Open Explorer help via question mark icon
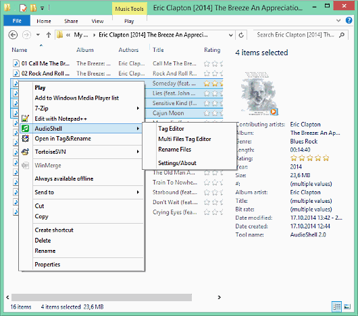The width and height of the screenshot is (358, 316). 349,20
